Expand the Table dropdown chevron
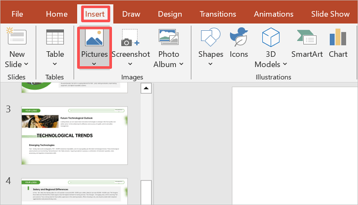This screenshot has width=358, height=205. click(55, 64)
